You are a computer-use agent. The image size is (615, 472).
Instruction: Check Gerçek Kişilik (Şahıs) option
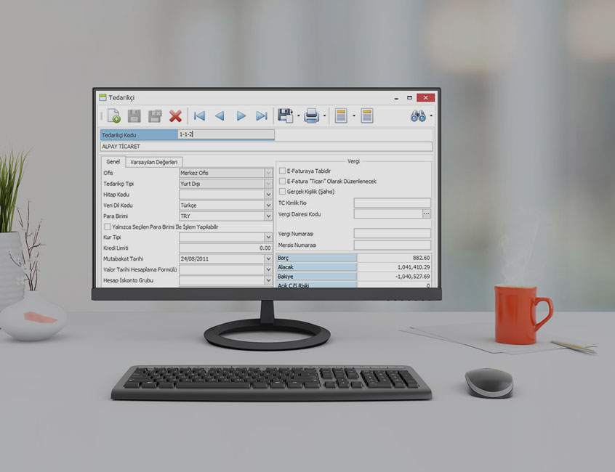pos(283,191)
